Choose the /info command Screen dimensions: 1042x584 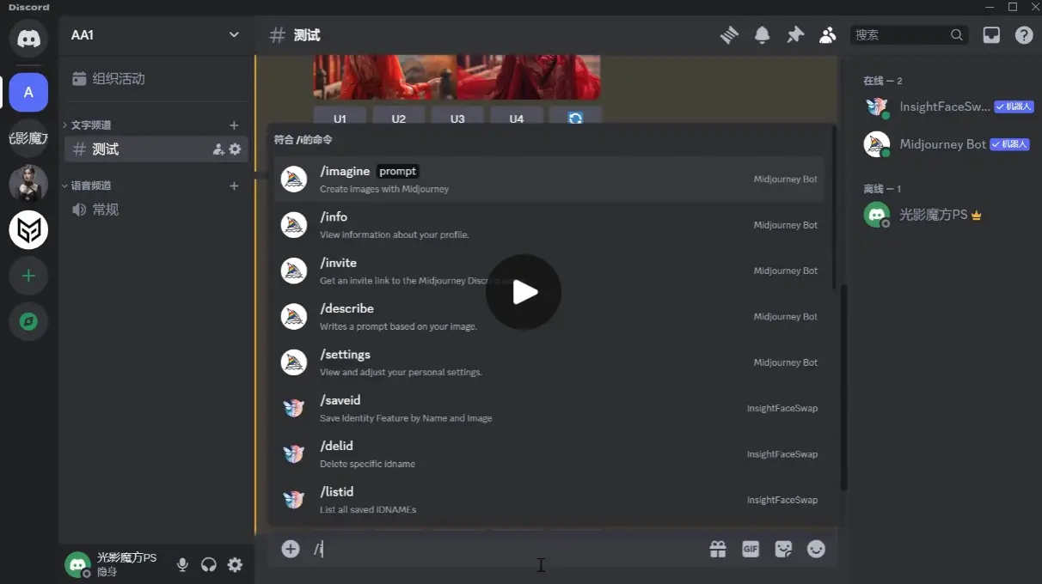[549, 225]
